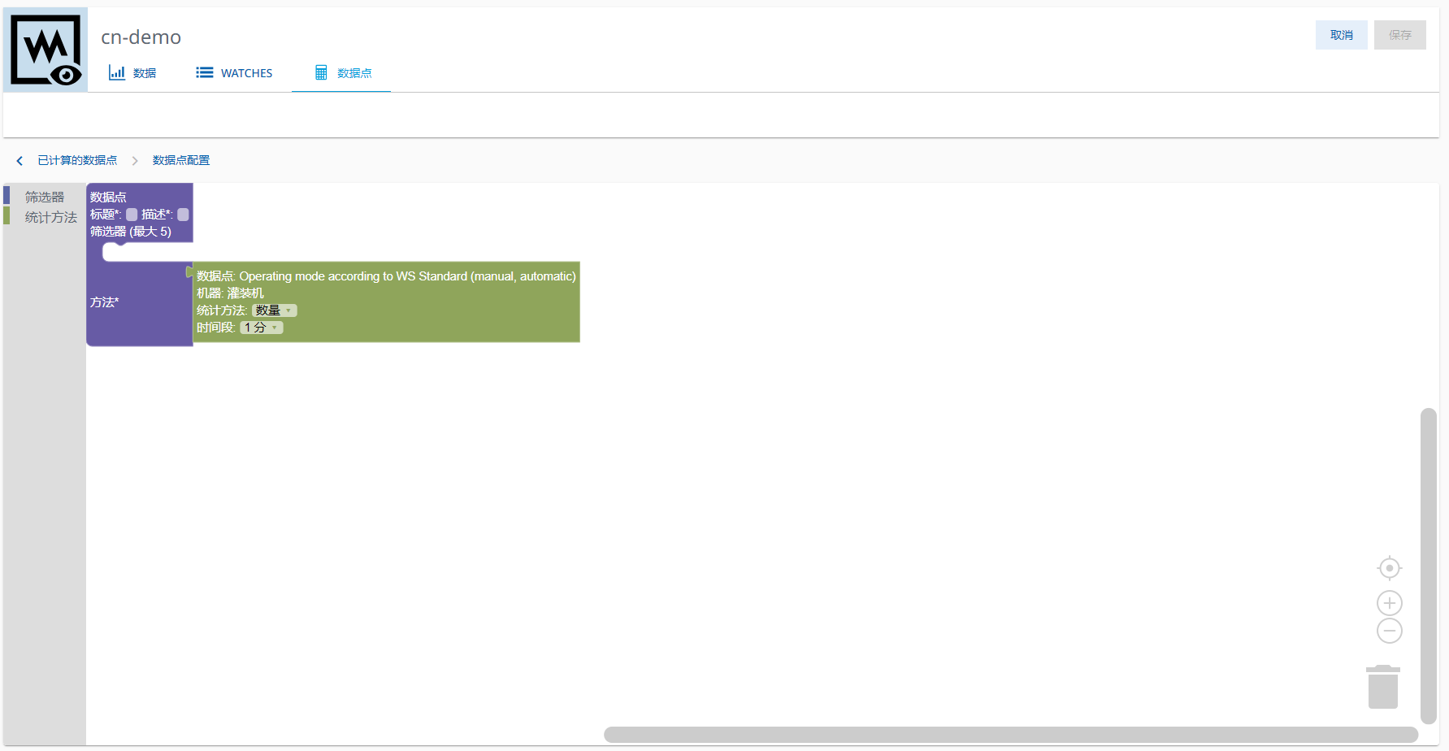Switch to the WATCHES tab
This screenshot has width=1449, height=751.
[245, 73]
